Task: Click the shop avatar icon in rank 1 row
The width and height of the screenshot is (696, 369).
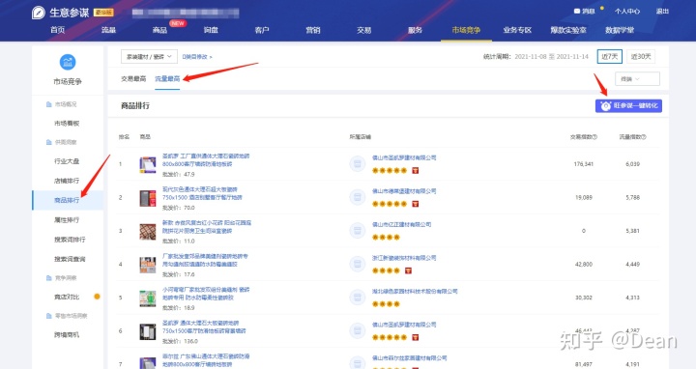Action: (x=358, y=163)
